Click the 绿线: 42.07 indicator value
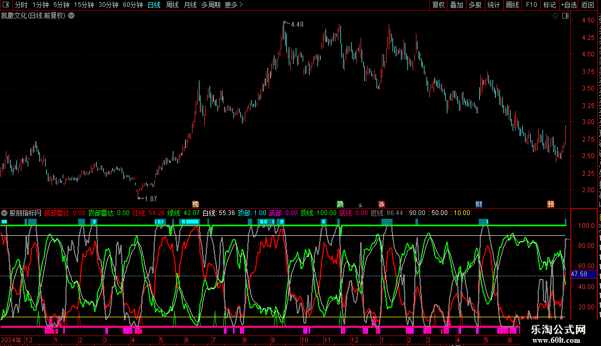The image size is (601, 346). point(183,213)
